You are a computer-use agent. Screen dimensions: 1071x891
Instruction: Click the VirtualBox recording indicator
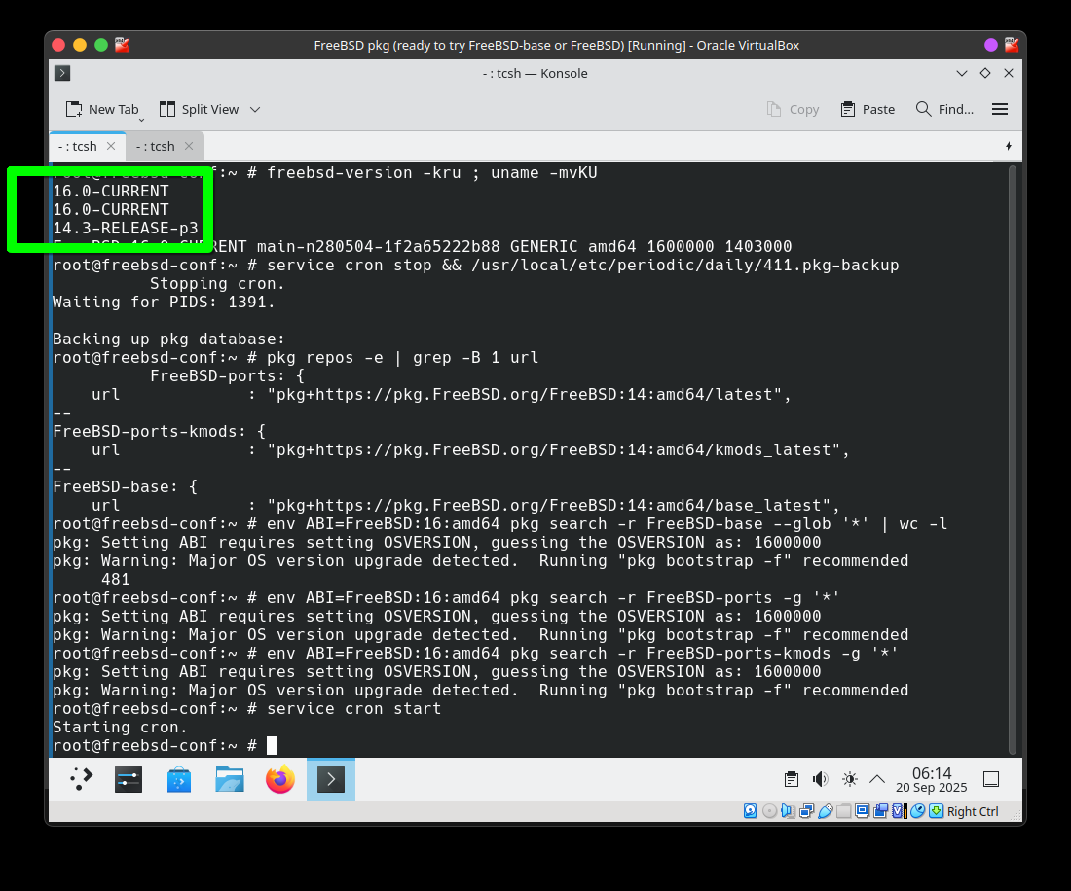pyautogui.click(x=880, y=811)
